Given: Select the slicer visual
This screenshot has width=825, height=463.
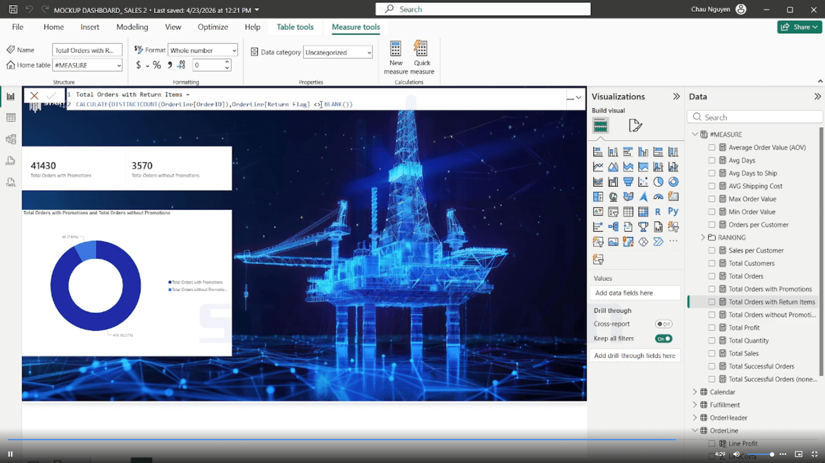Looking at the screenshot, I should 613,212.
